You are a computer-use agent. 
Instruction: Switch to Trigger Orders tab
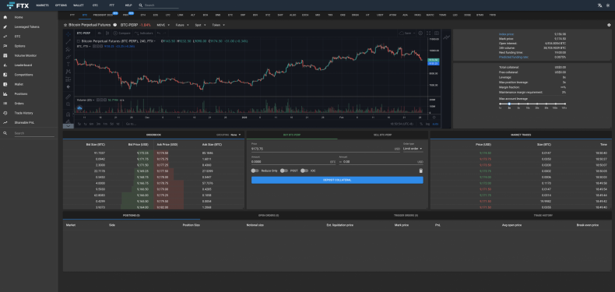click(406, 216)
